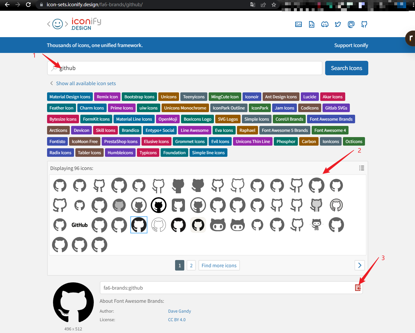Select the thin light-outline circular GitHub icon
This screenshot has width=415, height=333.
(x=159, y=225)
